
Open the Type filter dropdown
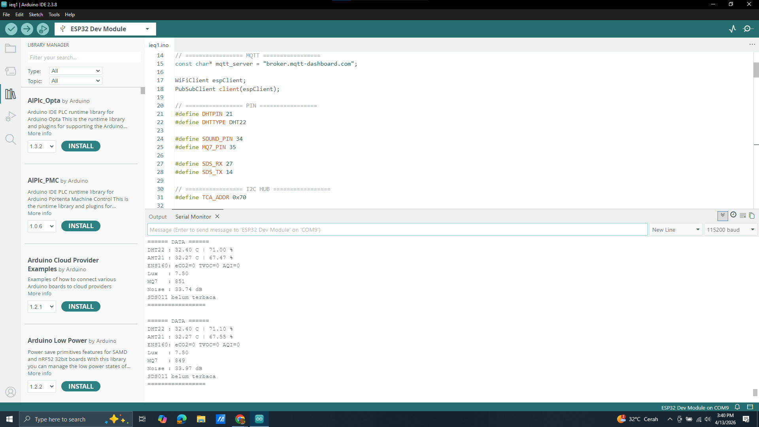(x=76, y=71)
